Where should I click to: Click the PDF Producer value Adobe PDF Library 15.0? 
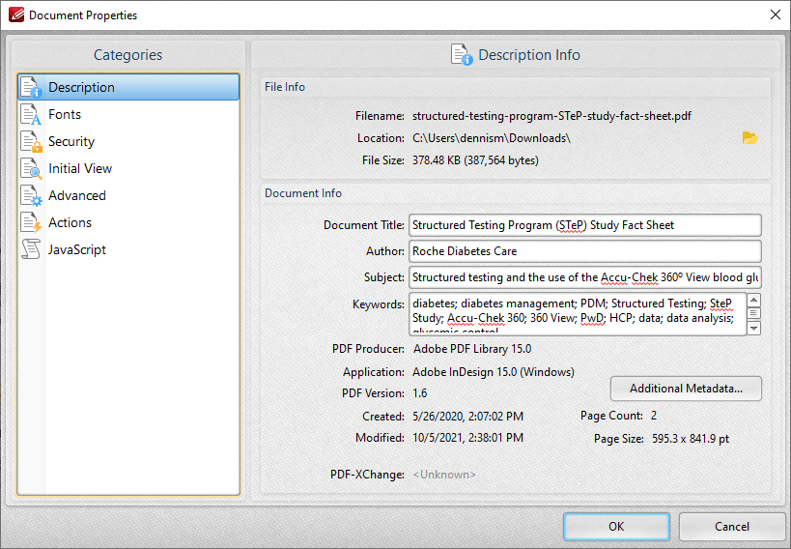[472, 349]
